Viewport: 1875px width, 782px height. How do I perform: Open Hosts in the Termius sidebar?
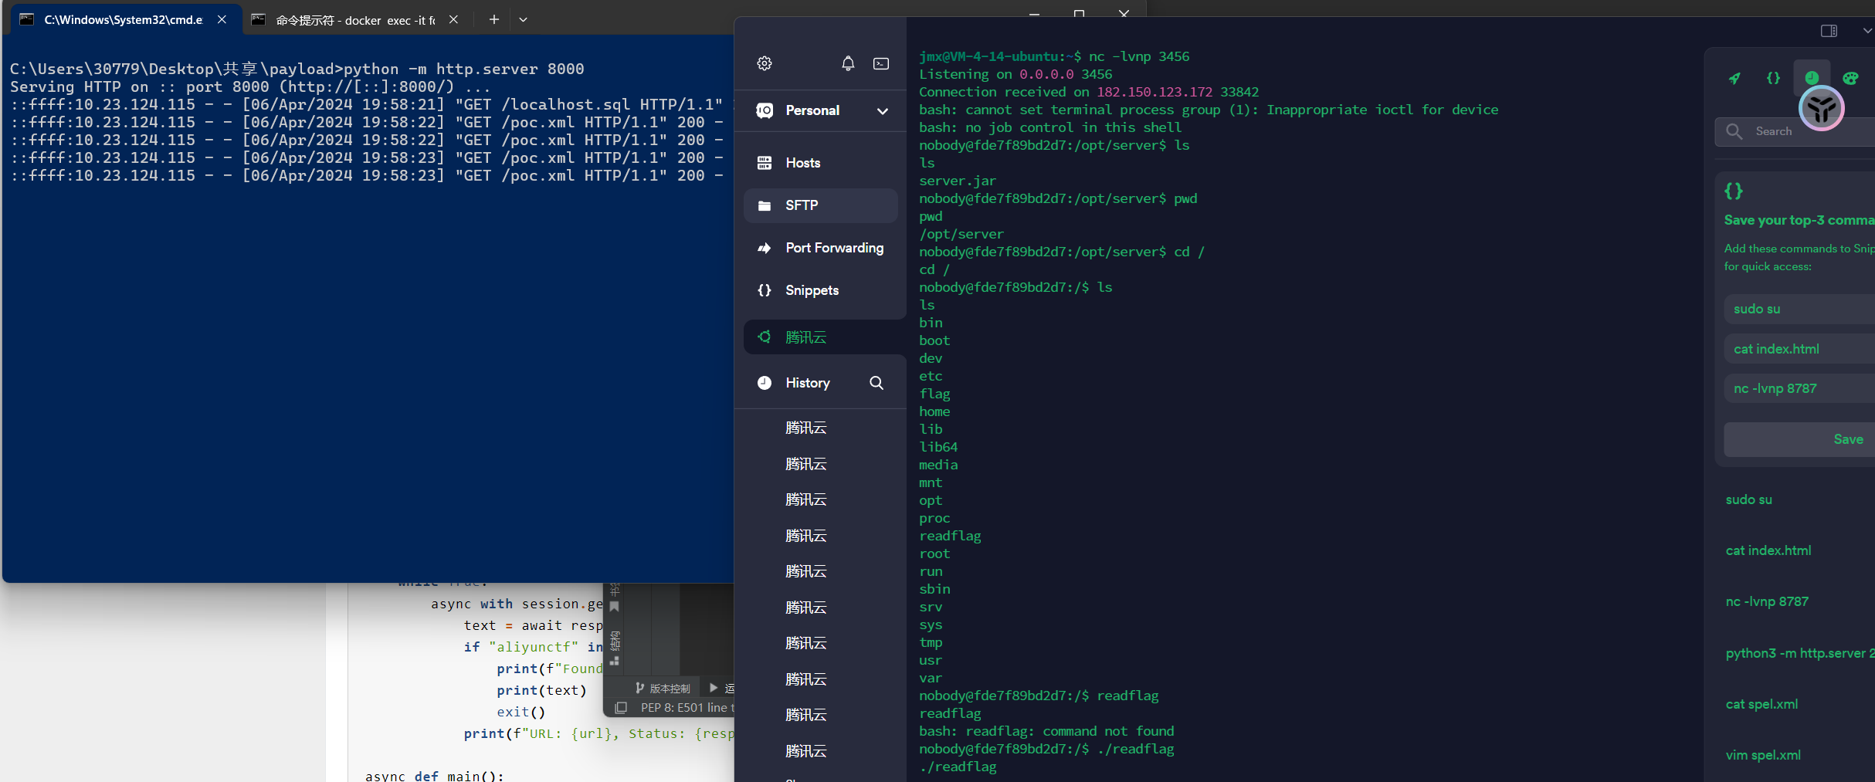coord(821,163)
